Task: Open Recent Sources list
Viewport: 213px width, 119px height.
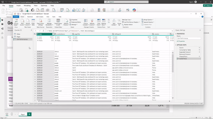Action: tap(28, 22)
